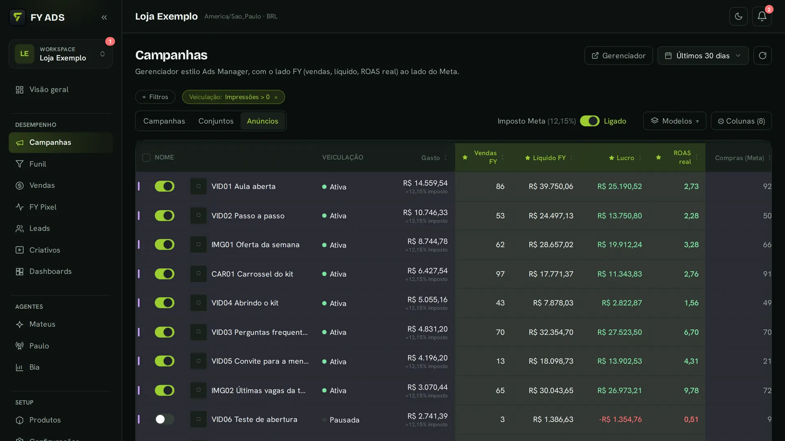Open Produtos in the Setup section

[61, 420]
